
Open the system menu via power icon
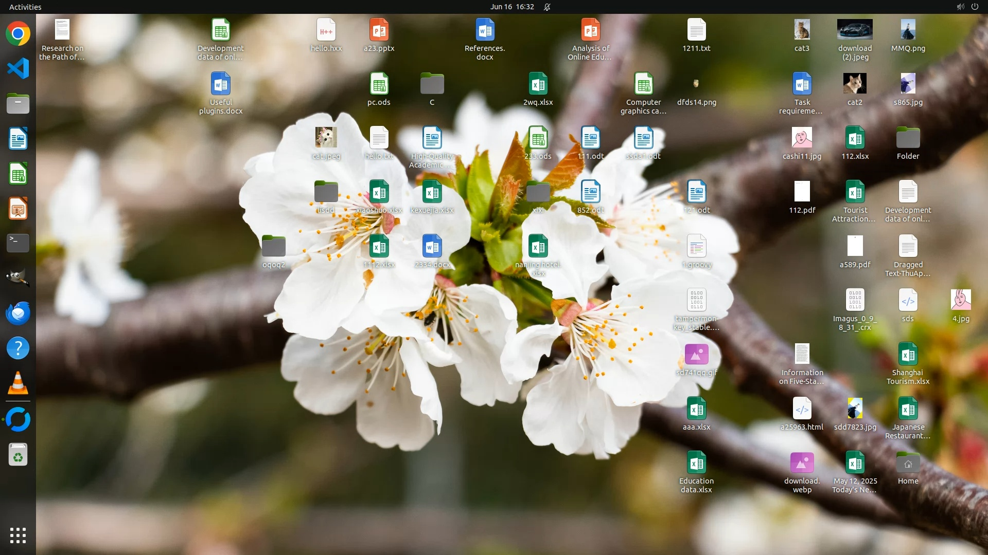point(975,7)
